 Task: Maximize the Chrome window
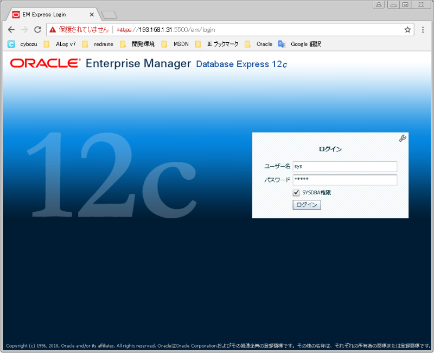pos(405,5)
